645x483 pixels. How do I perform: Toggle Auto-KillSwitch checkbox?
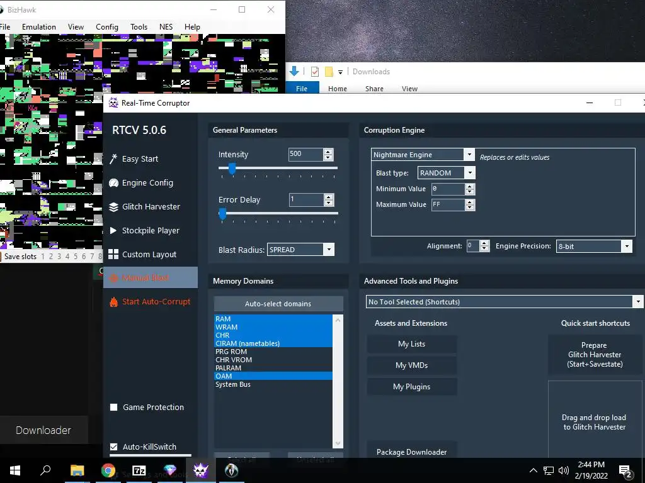click(x=114, y=447)
